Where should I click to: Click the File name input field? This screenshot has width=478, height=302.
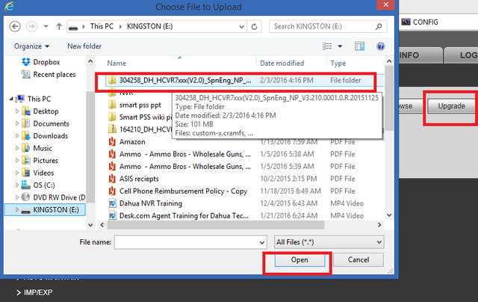click(x=190, y=242)
